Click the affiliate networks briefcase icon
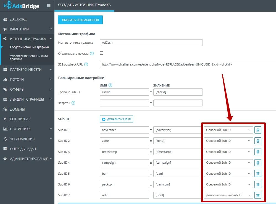This screenshot has width=276, height=204. point(5,69)
